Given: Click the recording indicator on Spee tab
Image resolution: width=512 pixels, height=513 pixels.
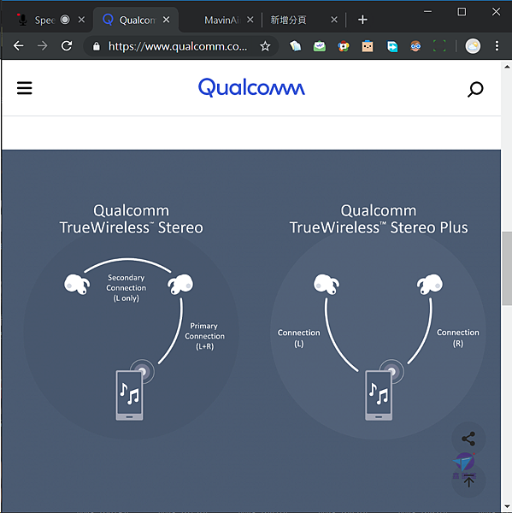Looking at the screenshot, I should pyautogui.click(x=65, y=20).
